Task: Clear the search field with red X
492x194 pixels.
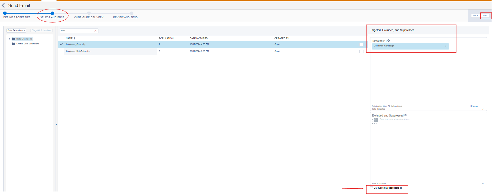Action: click(95, 31)
